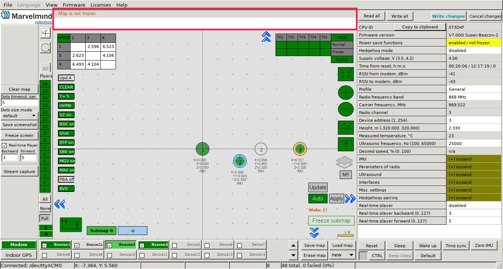Uncheck the Beacon3 checkbox
Screen dimensions: 503x269
pos(110,245)
